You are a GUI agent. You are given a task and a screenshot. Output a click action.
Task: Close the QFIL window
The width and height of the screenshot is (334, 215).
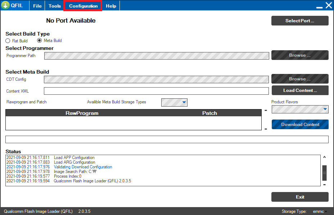(329, 5)
